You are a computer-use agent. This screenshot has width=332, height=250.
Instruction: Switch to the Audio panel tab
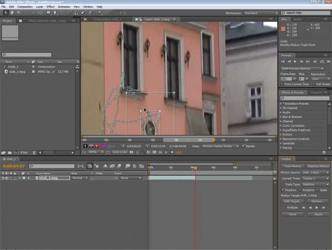click(x=297, y=19)
